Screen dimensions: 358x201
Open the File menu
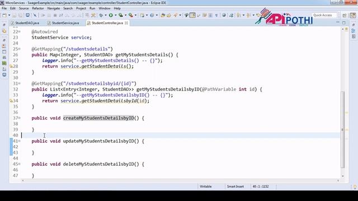pyautogui.click(x=4, y=8)
